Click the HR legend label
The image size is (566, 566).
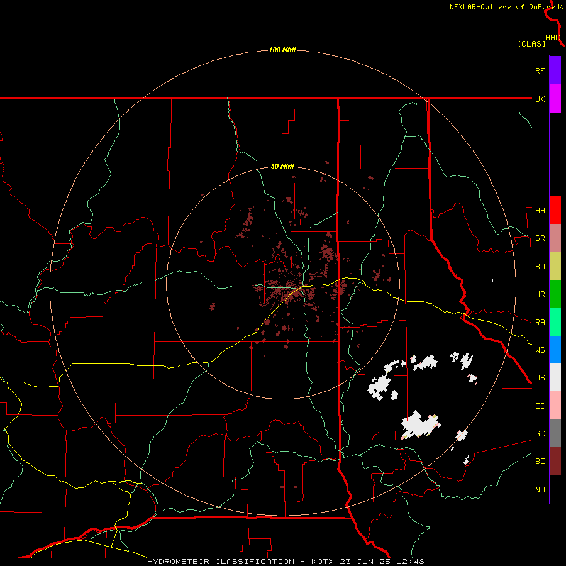click(x=540, y=294)
